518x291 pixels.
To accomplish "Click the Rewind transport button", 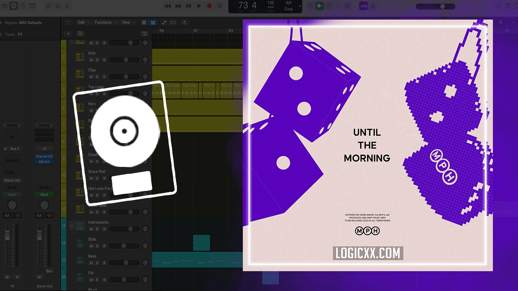I will (168, 6).
